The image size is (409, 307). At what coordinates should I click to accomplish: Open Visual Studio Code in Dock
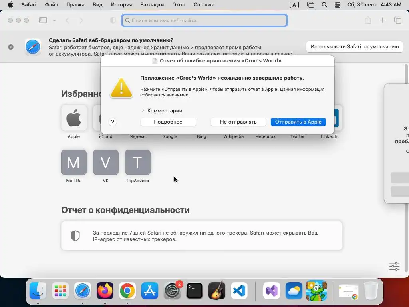pyautogui.click(x=239, y=291)
